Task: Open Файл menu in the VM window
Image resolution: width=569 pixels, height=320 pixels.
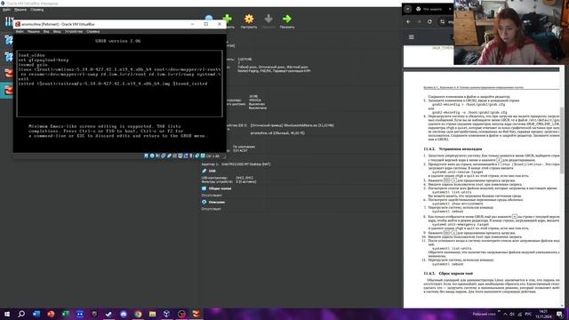Action: tap(20, 32)
